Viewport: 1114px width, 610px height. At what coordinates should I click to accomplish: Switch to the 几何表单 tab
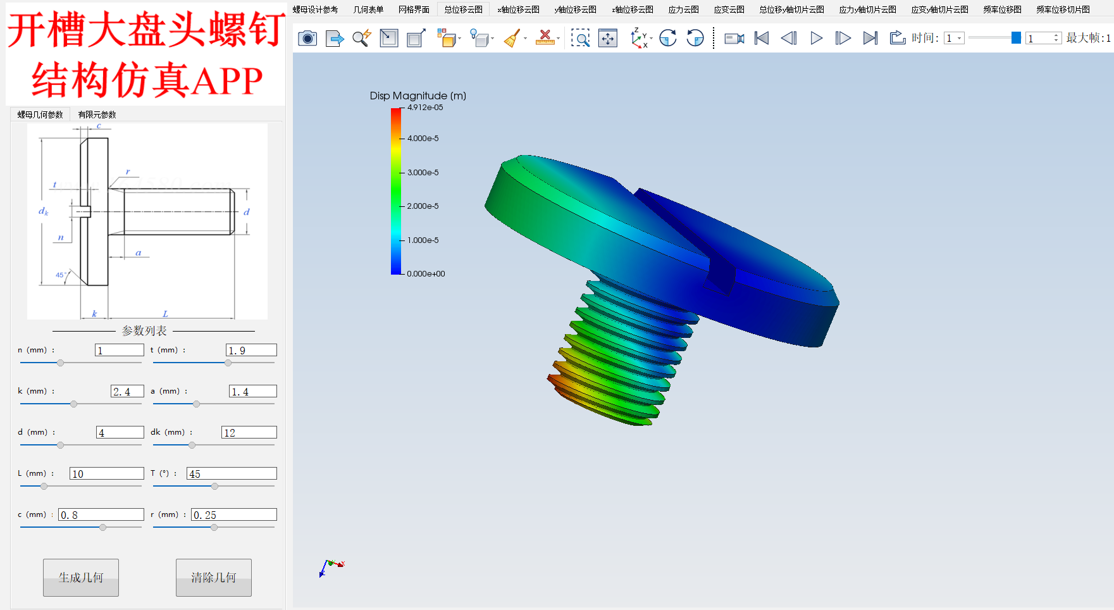[x=368, y=9]
